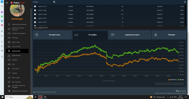Open the Opera sidebar player icon
The width and height of the screenshot is (189, 99).
click(2, 31)
